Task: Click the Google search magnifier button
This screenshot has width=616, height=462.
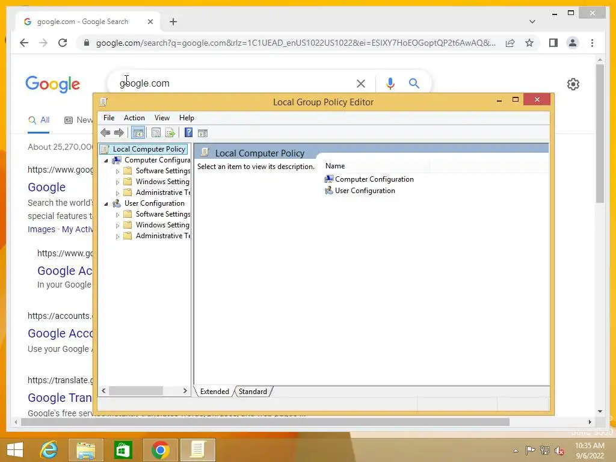Action: [414, 83]
